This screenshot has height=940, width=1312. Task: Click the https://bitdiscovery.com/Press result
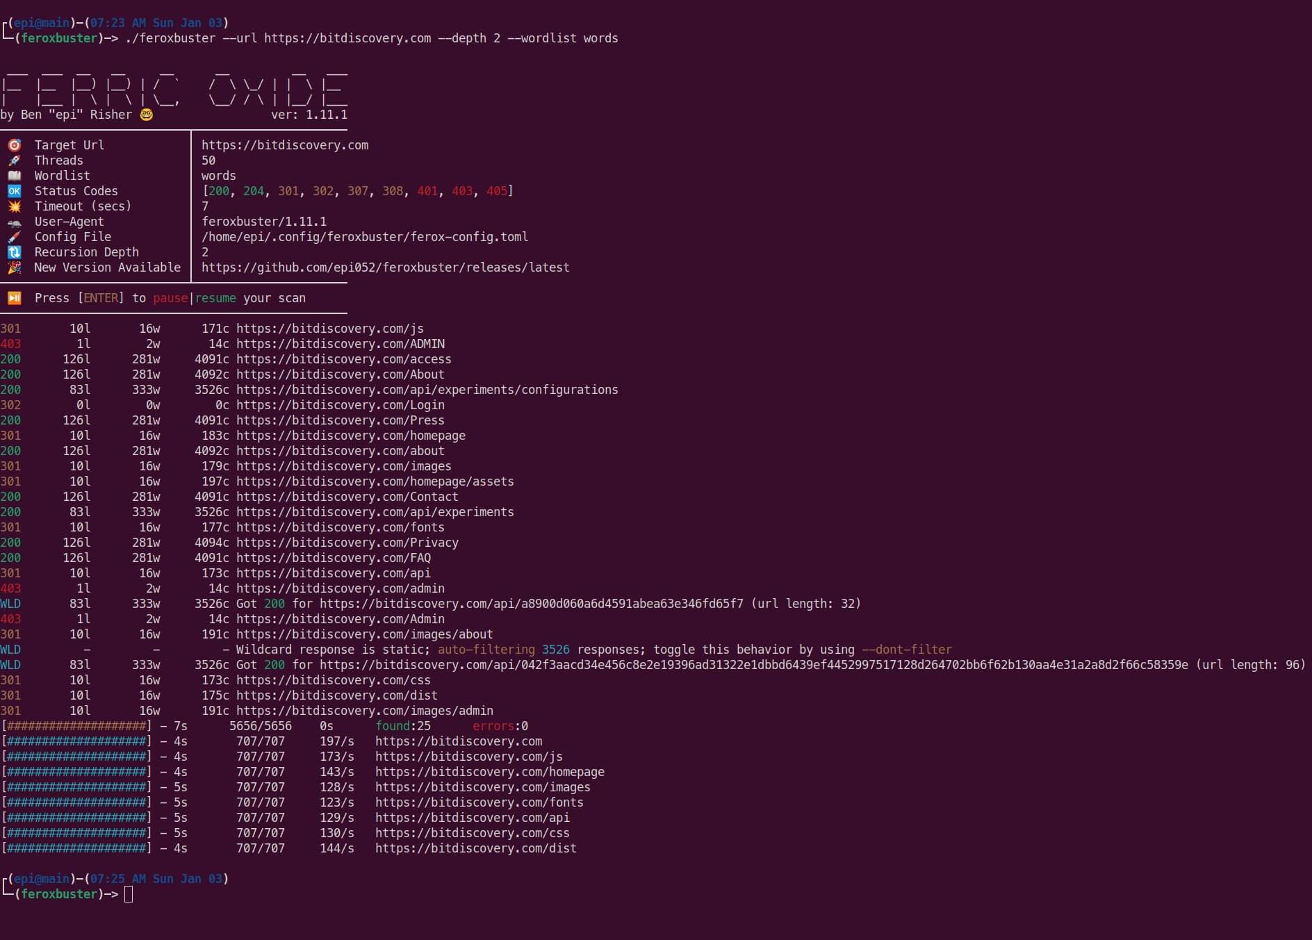pos(341,420)
